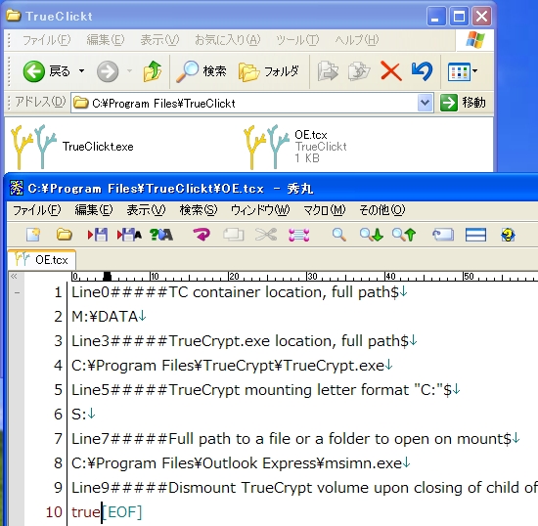The width and height of the screenshot is (538, 526).
Task: Maximize the TrueClickt Explorer window
Action: [x=459, y=16]
